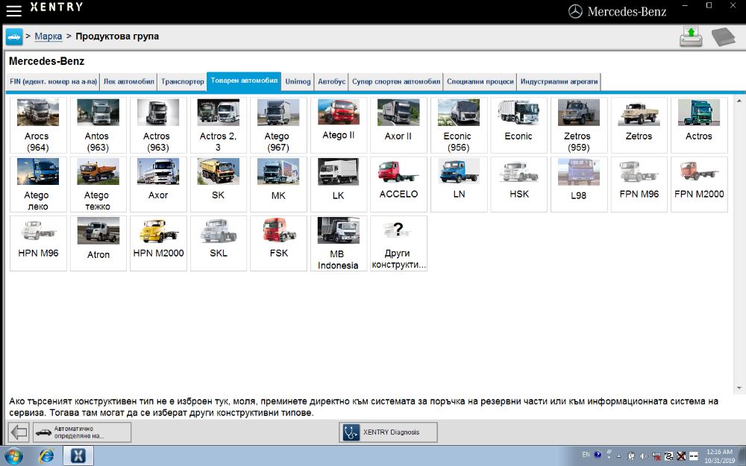Click the EN language indicator in tray
Viewport: 746px width, 466px height.
point(586,455)
